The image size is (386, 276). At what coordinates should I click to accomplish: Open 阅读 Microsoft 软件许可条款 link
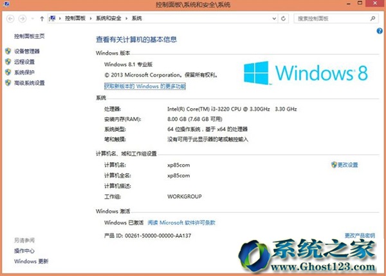pyautogui.click(x=181, y=223)
